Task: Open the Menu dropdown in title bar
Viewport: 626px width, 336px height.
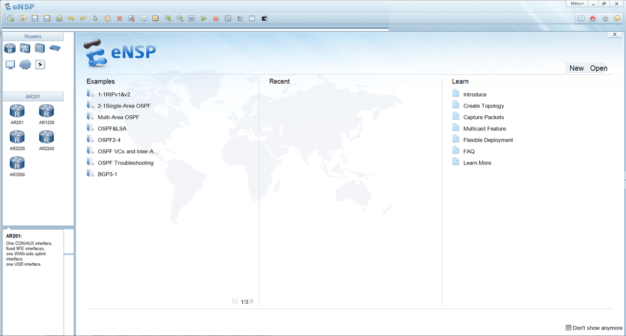Action: click(577, 3)
